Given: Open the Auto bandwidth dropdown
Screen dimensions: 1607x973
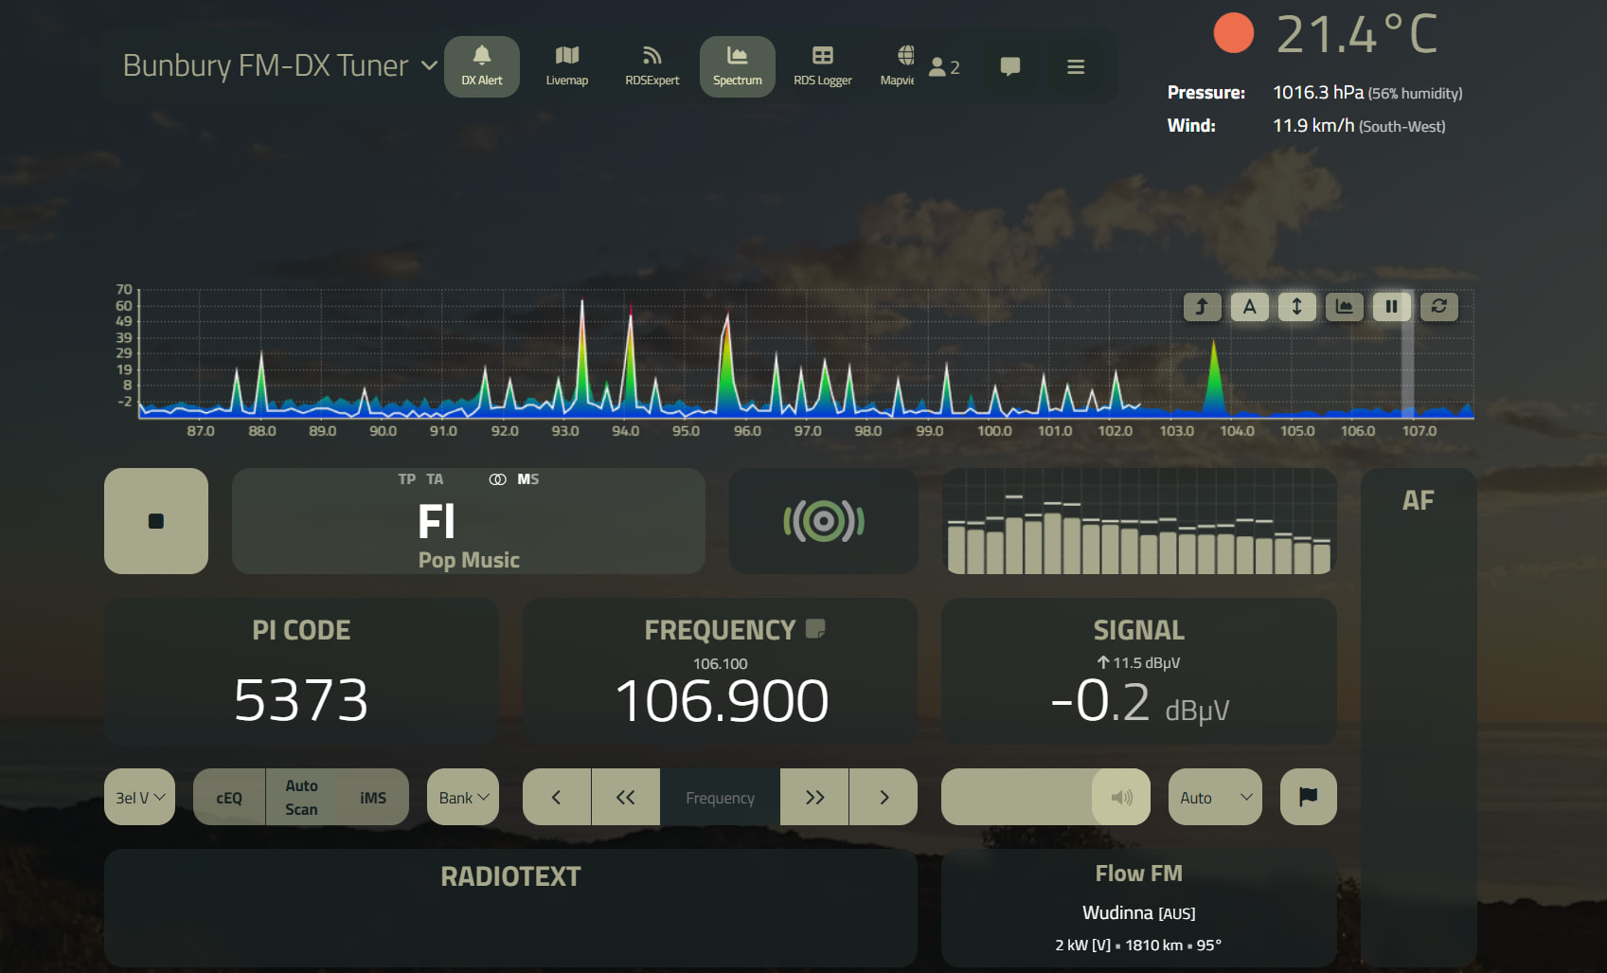Looking at the screenshot, I should pos(1214,798).
